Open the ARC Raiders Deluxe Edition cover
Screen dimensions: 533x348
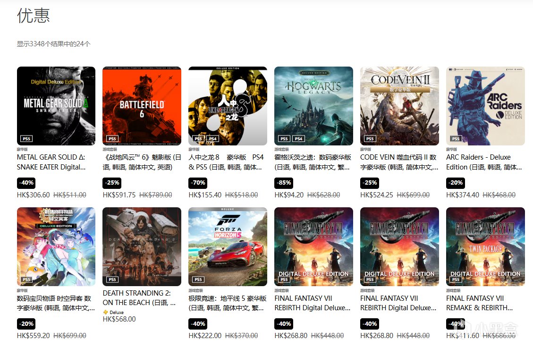(x=485, y=106)
